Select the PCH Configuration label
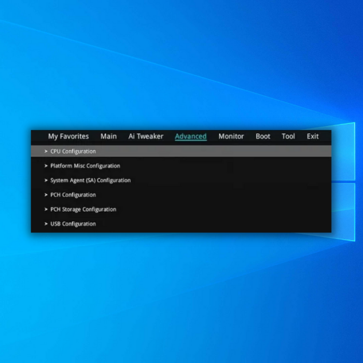The width and height of the screenshot is (363, 363). [73, 195]
